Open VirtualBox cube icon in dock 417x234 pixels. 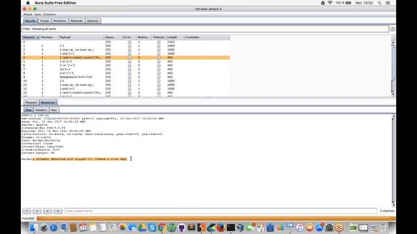pyautogui.click(x=240, y=227)
